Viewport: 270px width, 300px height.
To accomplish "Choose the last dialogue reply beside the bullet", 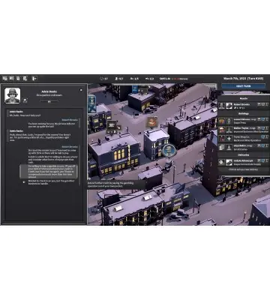I will [51, 182].
